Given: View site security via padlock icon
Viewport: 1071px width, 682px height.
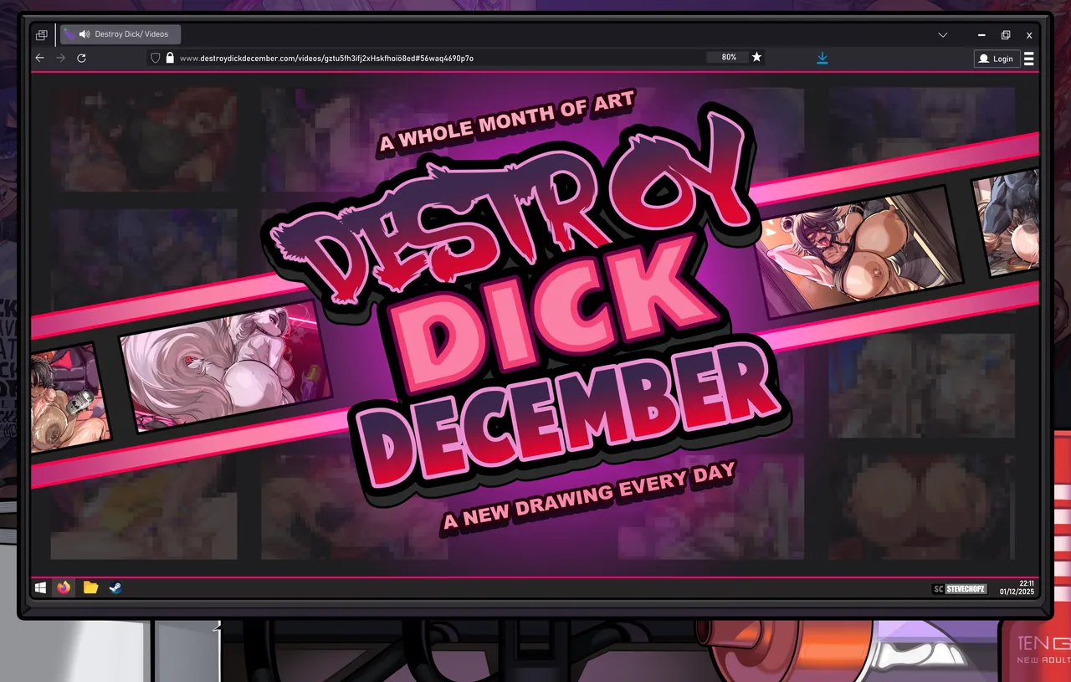Looking at the screenshot, I should point(170,58).
